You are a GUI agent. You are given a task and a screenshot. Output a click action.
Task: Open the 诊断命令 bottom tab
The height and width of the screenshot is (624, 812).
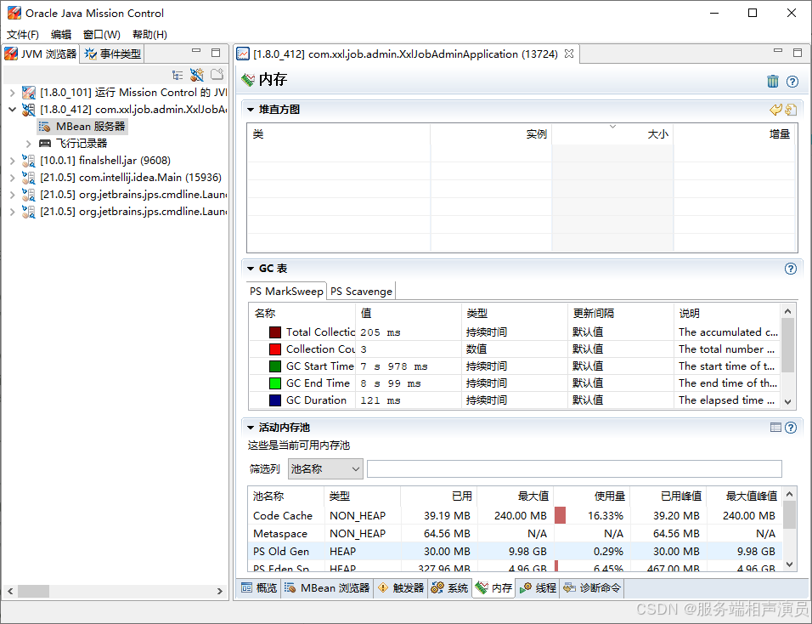(x=592, y=587)
